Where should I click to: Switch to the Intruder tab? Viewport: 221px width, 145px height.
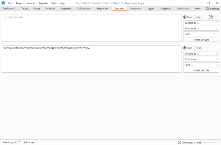point(51,9)
